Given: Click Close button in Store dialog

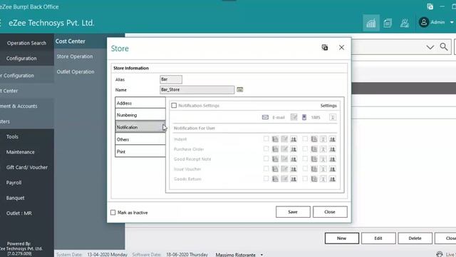Looking at the screenshot, I should coord(330,212).
